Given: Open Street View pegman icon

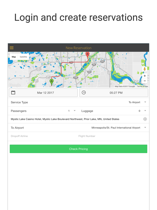Looking at the screenshot, I should 144,69.
